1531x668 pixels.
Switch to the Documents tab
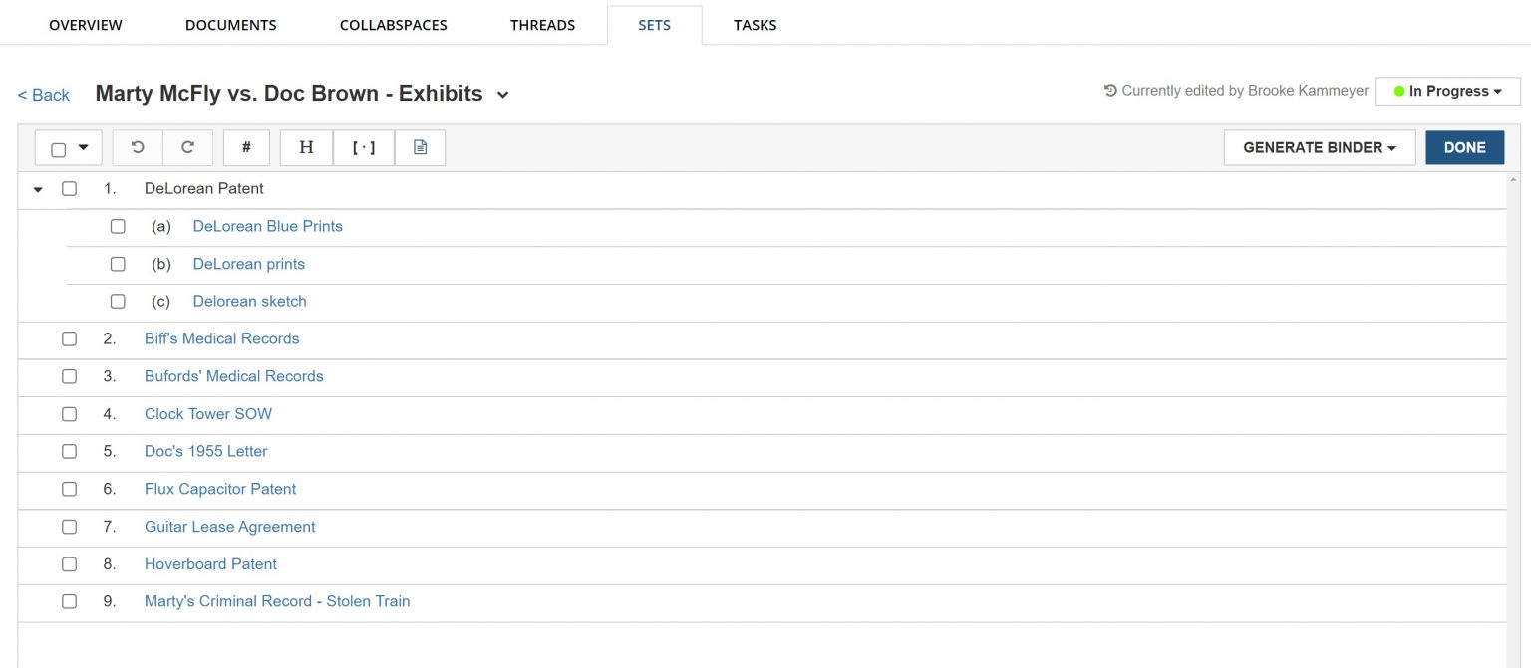[230, 25]
